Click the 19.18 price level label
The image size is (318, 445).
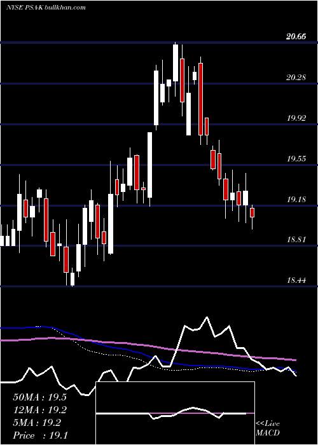[296, 199]
